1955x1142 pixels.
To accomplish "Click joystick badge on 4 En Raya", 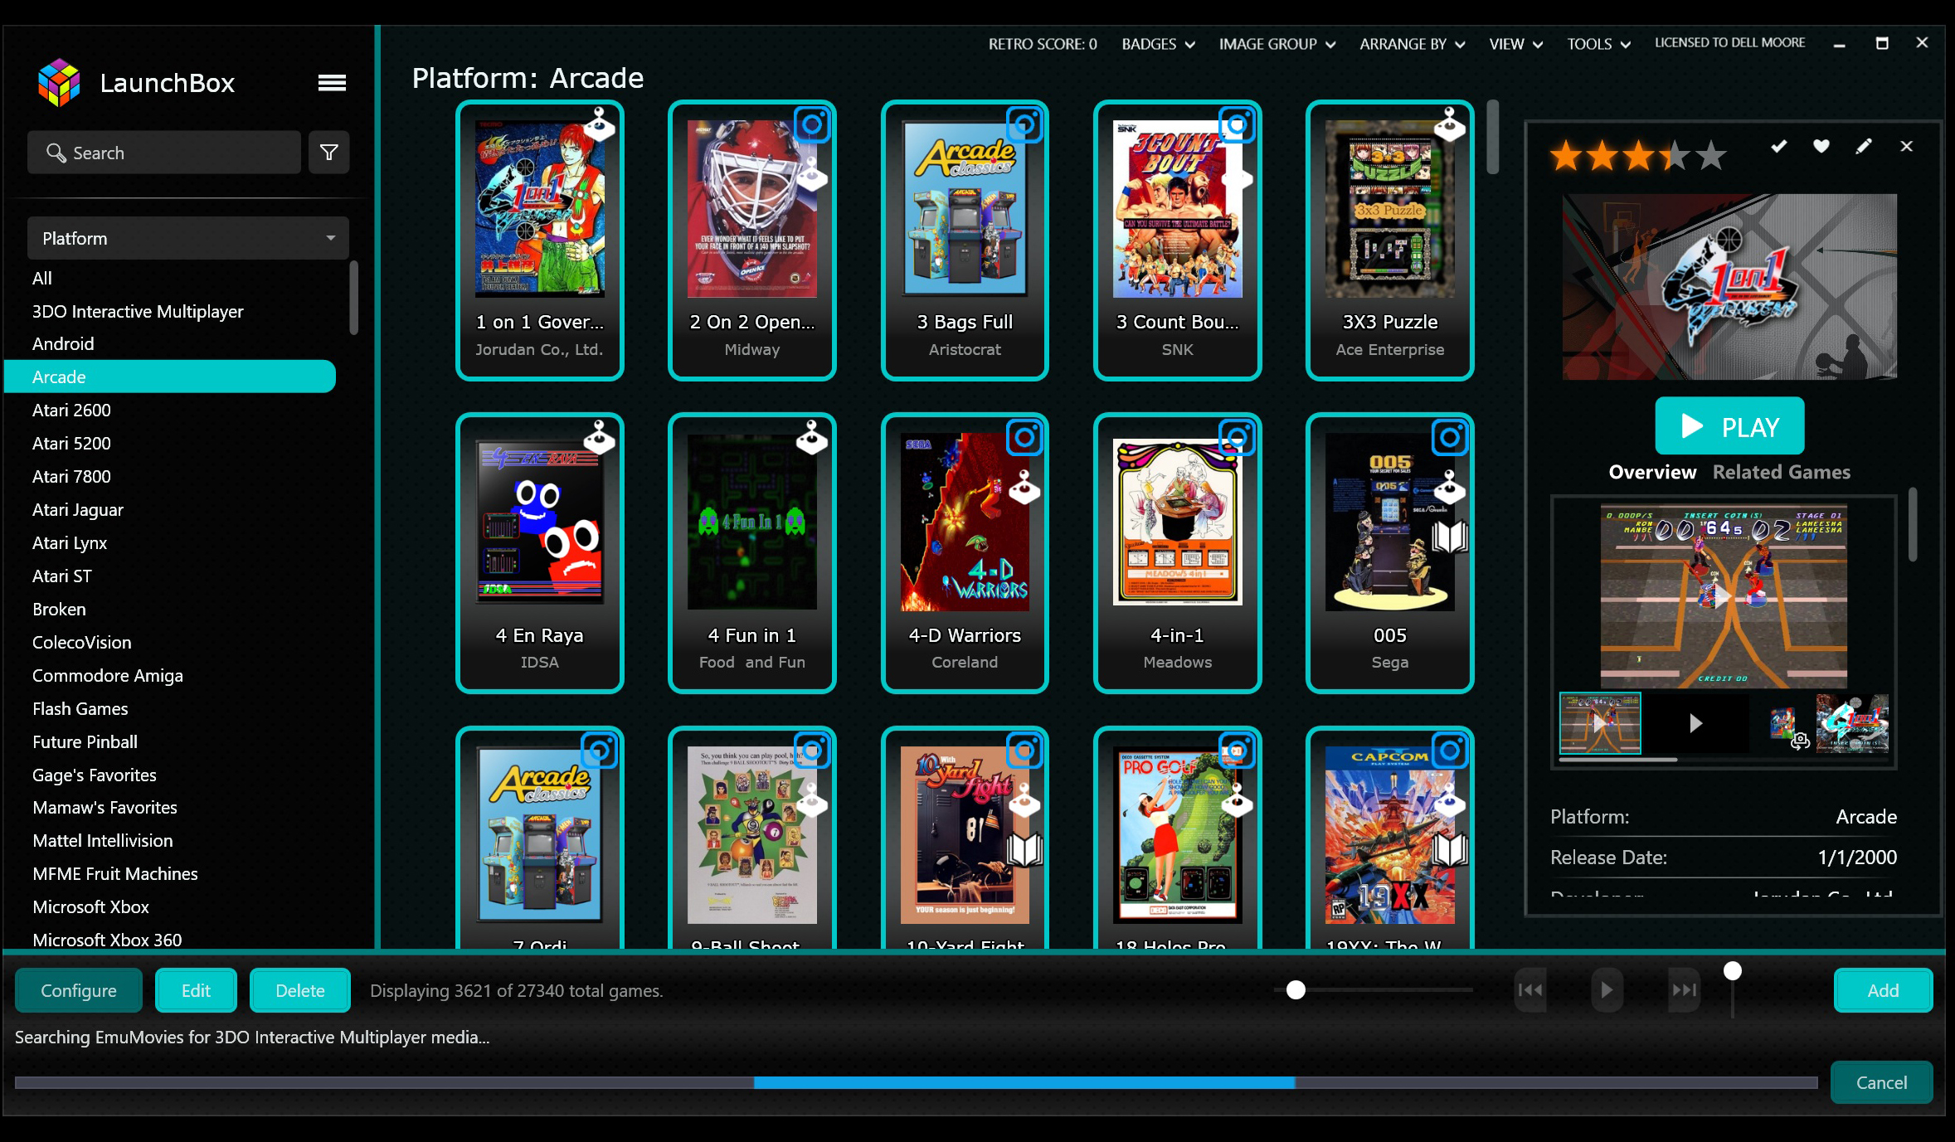I will [599, 436].
